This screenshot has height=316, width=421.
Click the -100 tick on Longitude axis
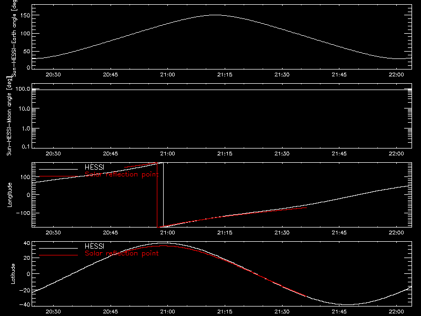point(23,213)
